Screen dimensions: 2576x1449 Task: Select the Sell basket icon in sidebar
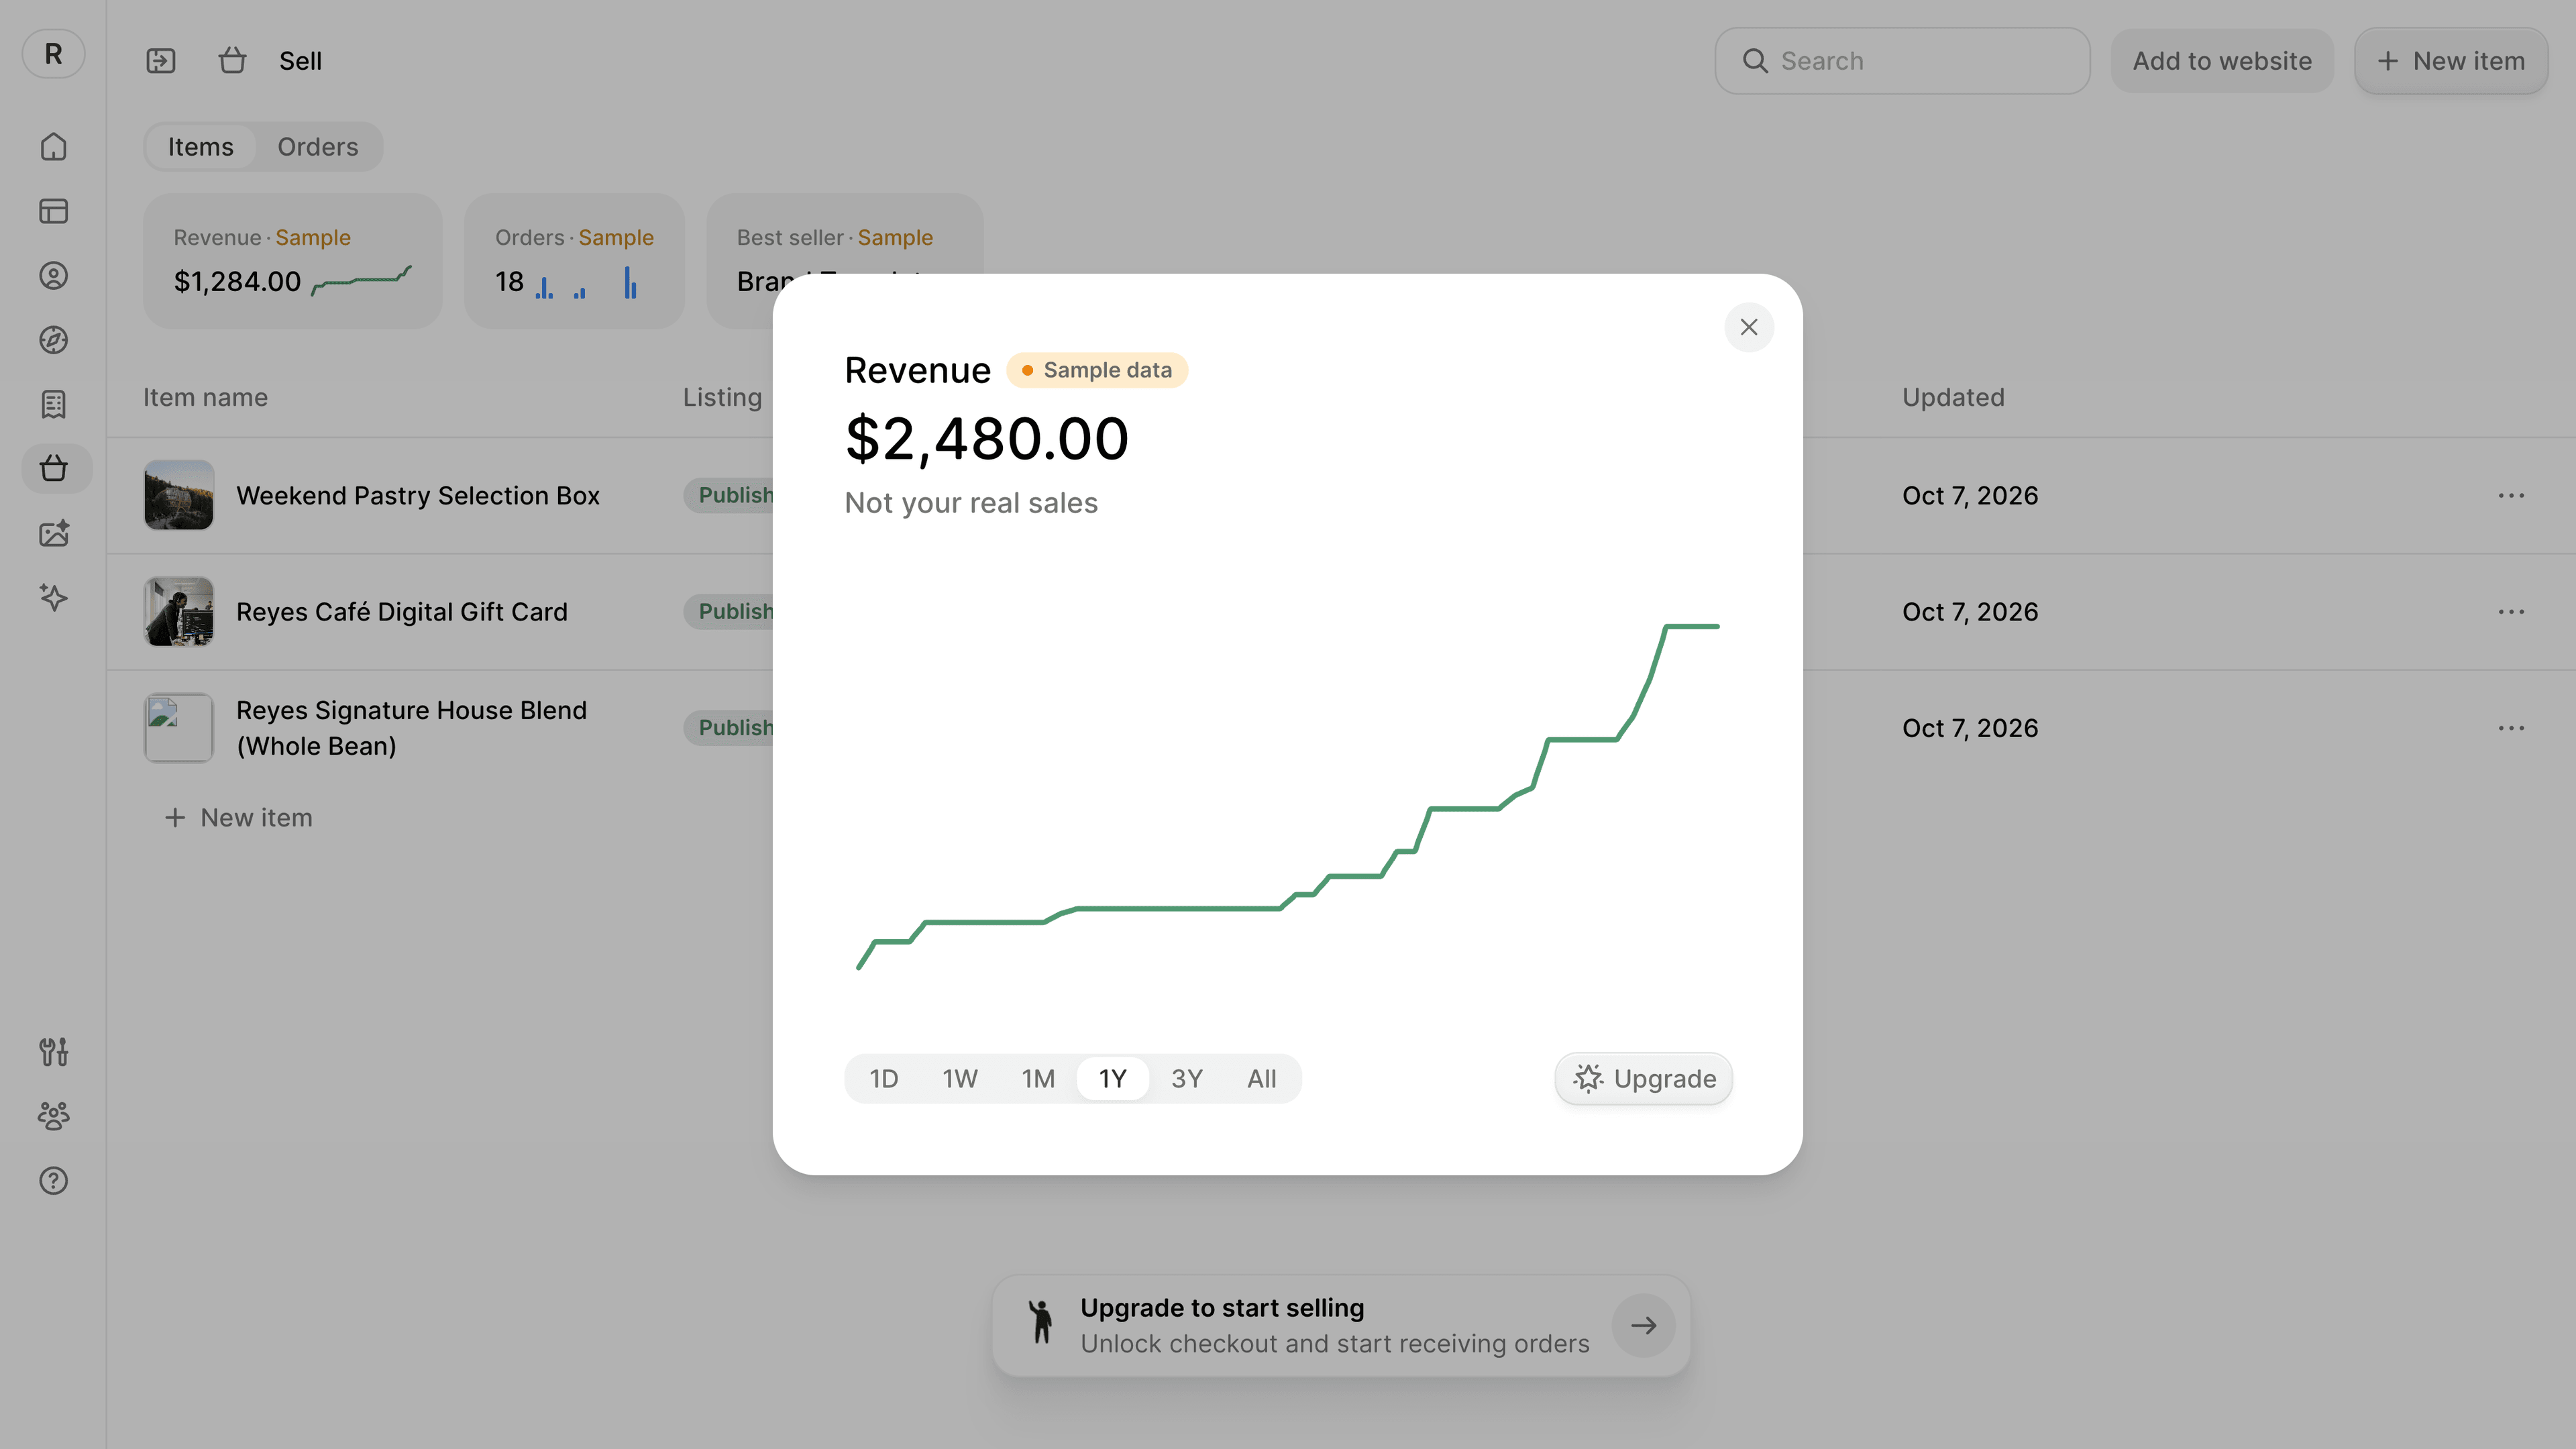pos(55,469)
